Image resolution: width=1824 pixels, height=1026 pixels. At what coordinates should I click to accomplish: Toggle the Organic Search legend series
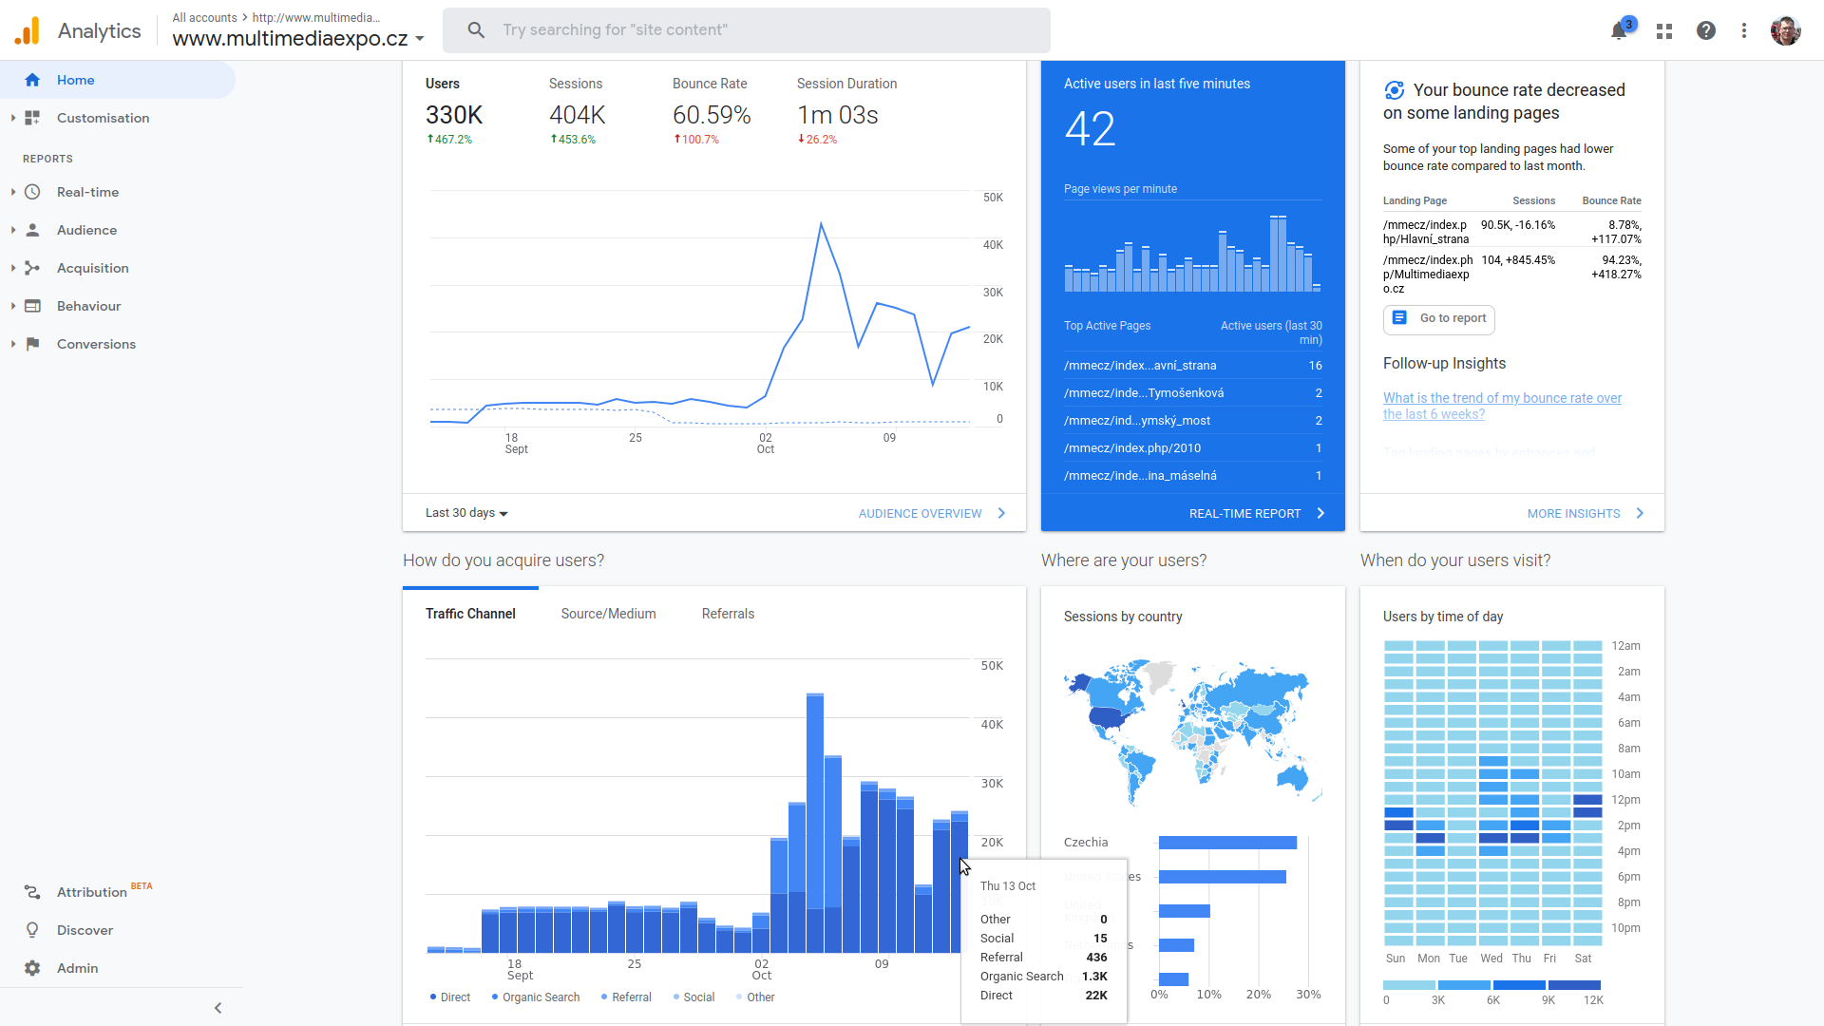pos(536,997)
